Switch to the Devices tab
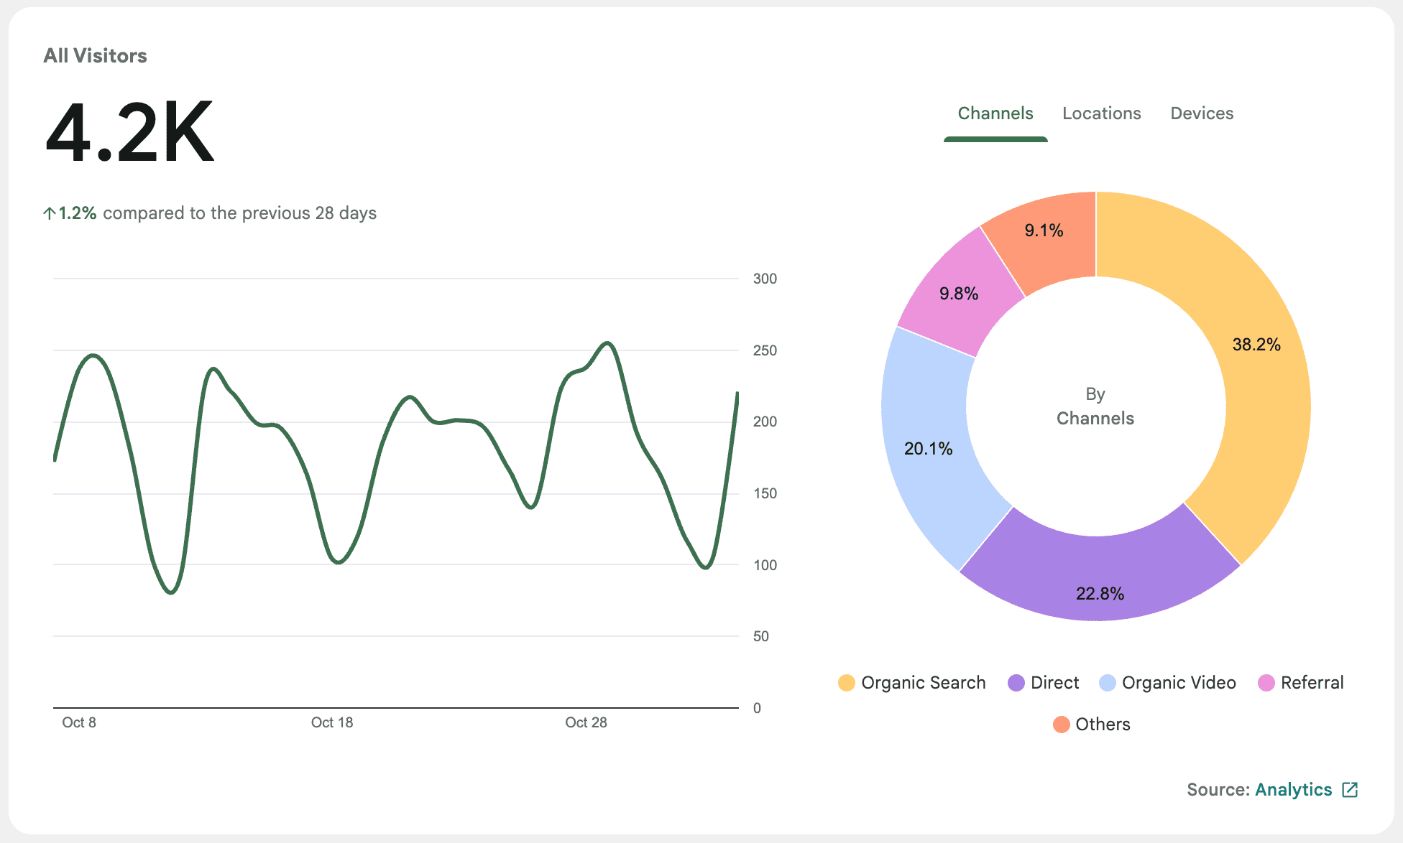 click(1201, 113)
